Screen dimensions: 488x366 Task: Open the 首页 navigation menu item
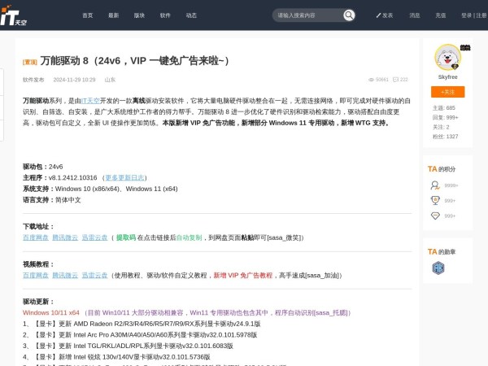point(88,15)
